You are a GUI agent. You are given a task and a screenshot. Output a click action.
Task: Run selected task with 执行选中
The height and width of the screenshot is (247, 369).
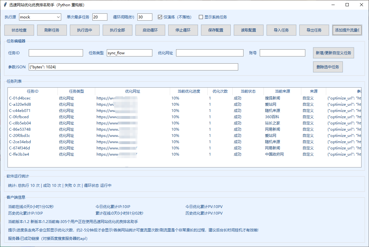point(84,30)
